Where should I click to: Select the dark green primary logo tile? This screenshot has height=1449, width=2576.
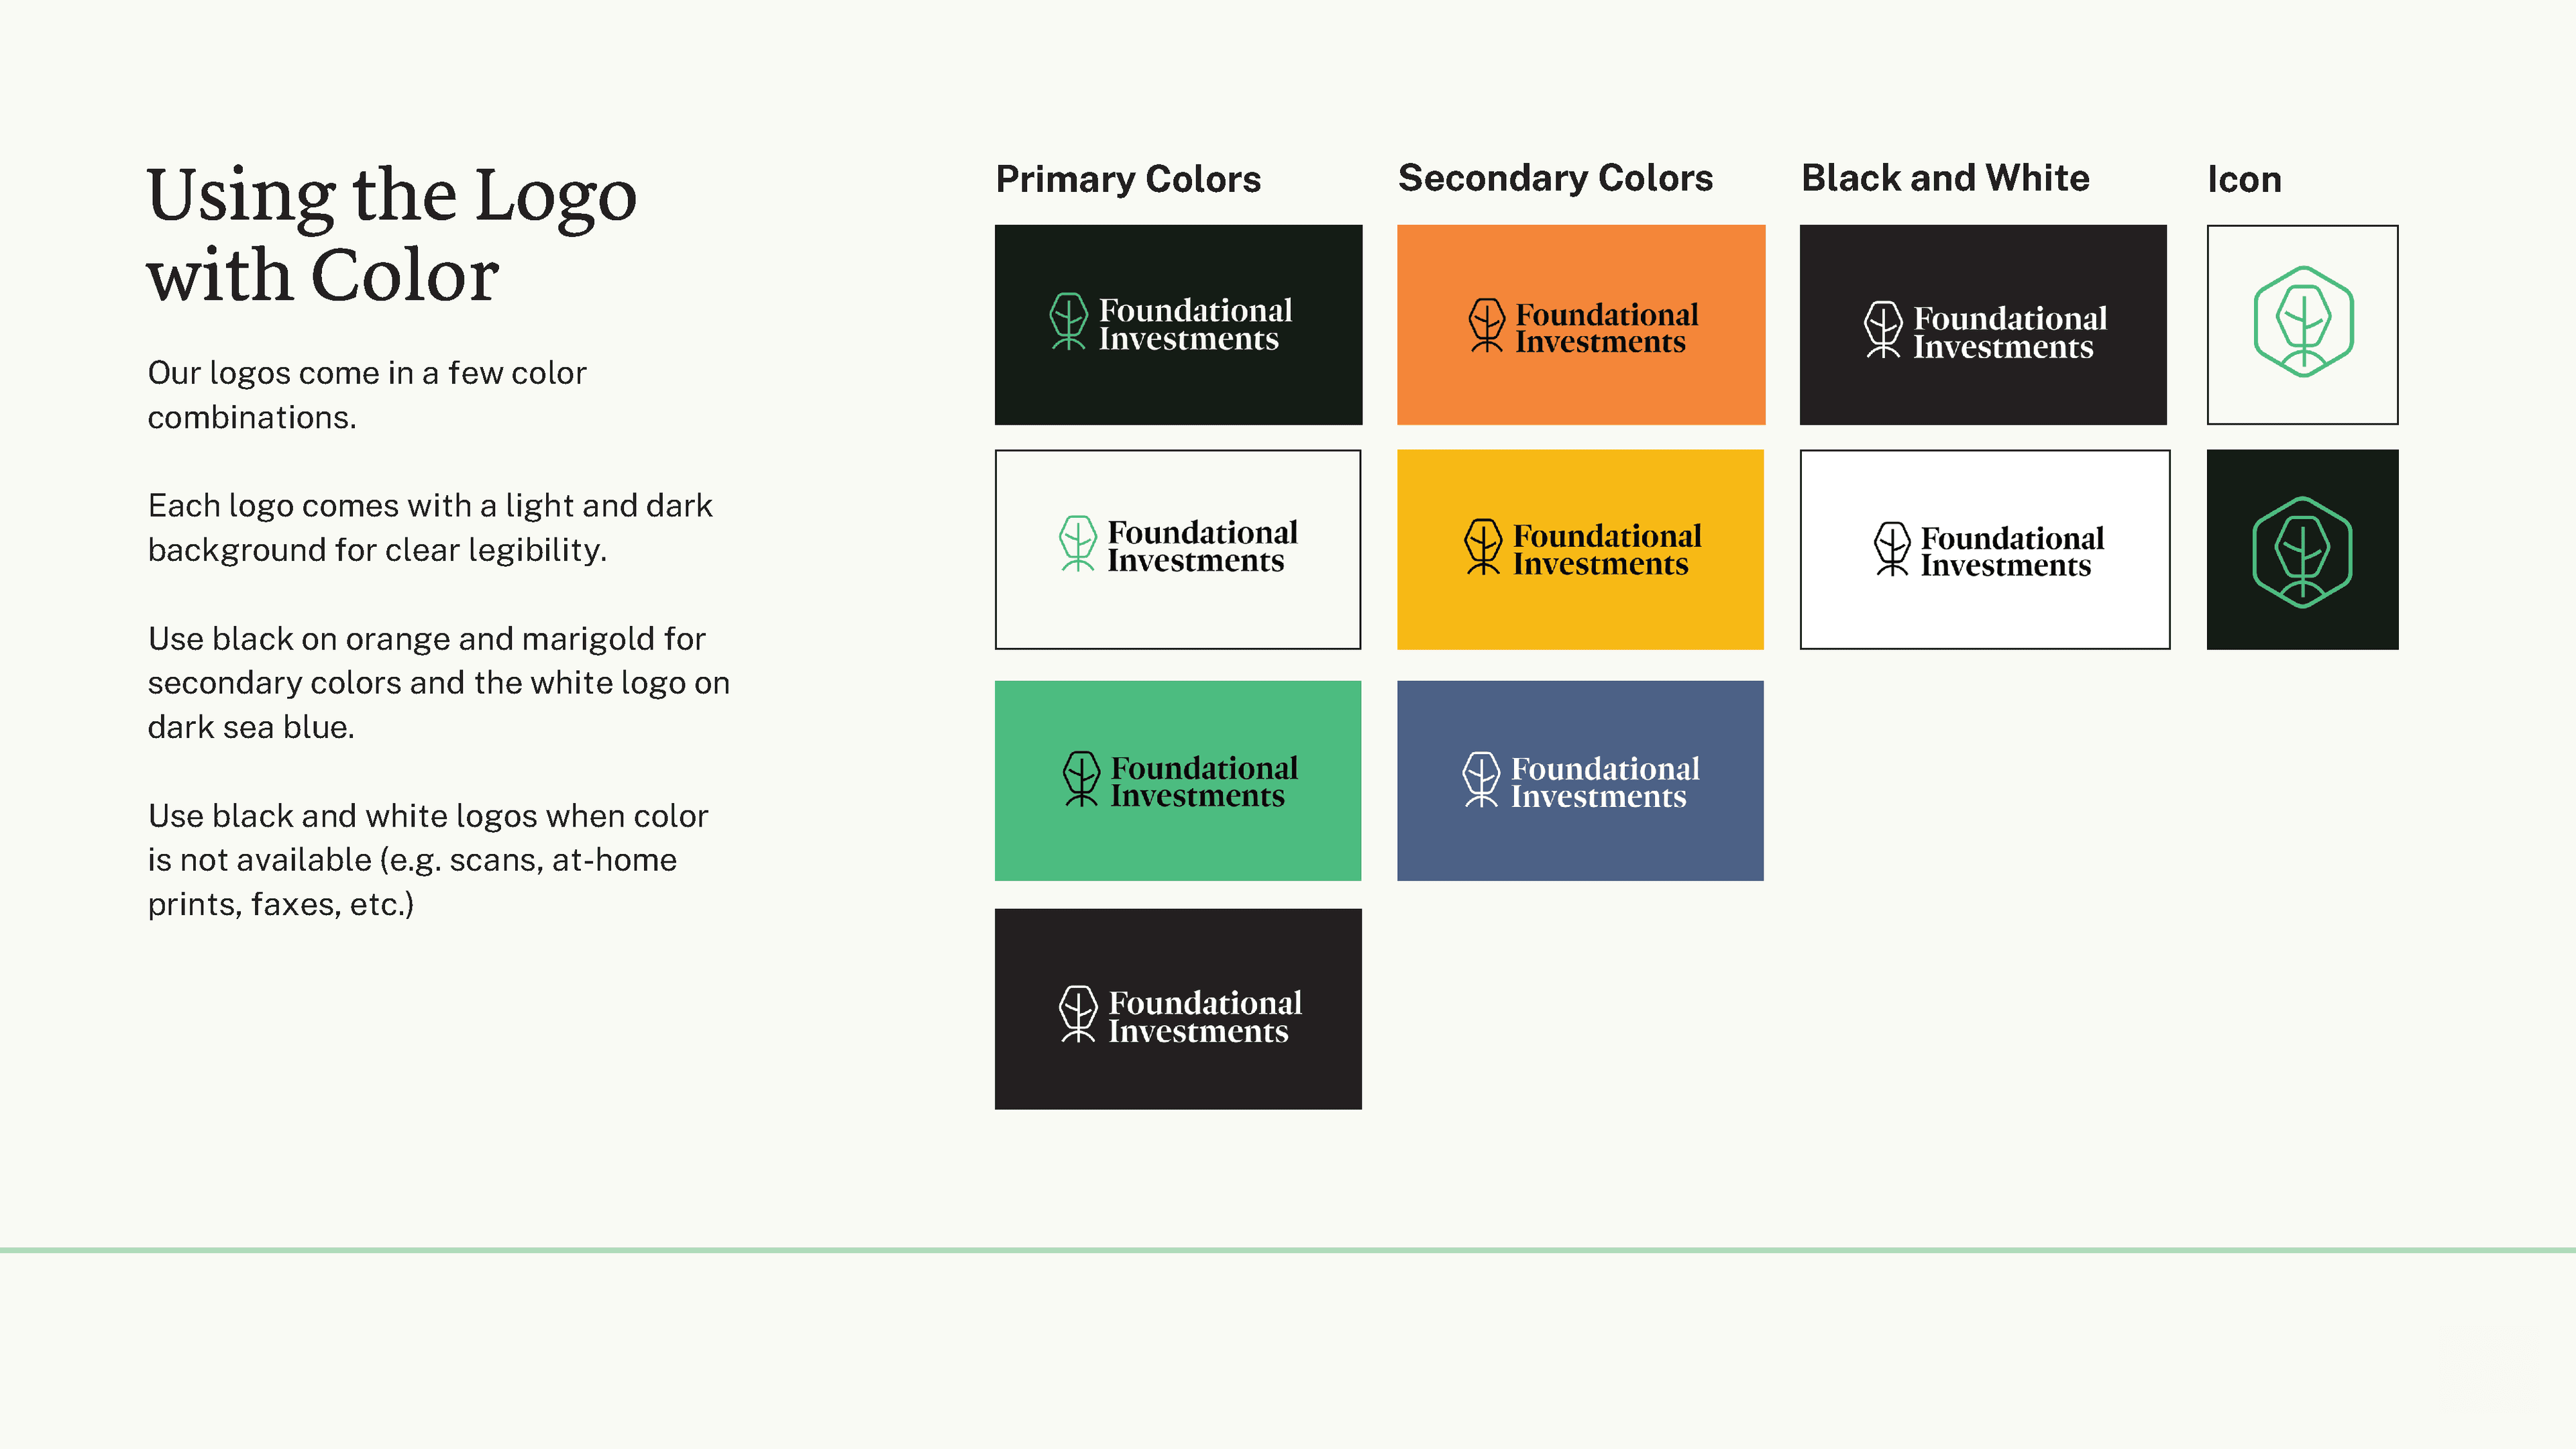pyautogui.click(x=1178, y=325)
